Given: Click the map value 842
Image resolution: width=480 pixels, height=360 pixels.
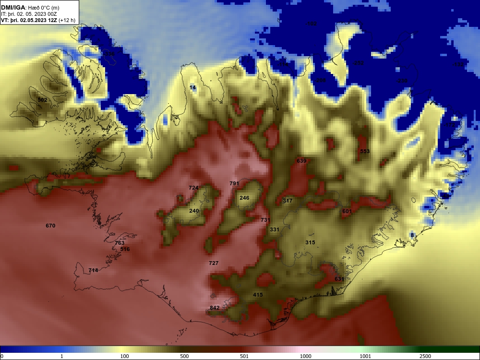Looking at the screenshot, I should pos(215,308).
